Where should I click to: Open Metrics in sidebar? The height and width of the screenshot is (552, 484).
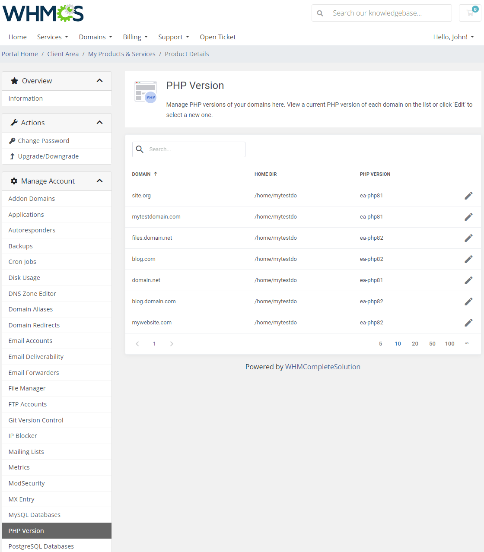57,467
